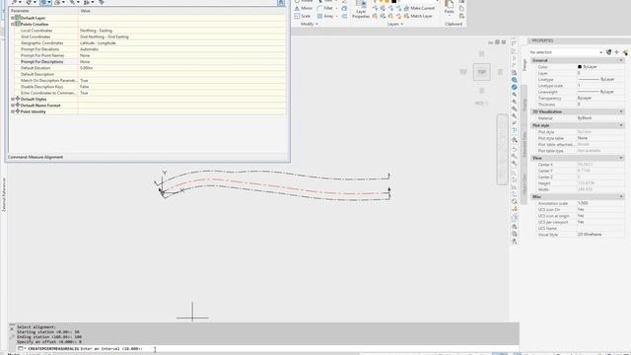The height and width of the screenshot is (355, 631).
Task: Click Echo Coordinates to Command True value
Action: tap(84, 93)
